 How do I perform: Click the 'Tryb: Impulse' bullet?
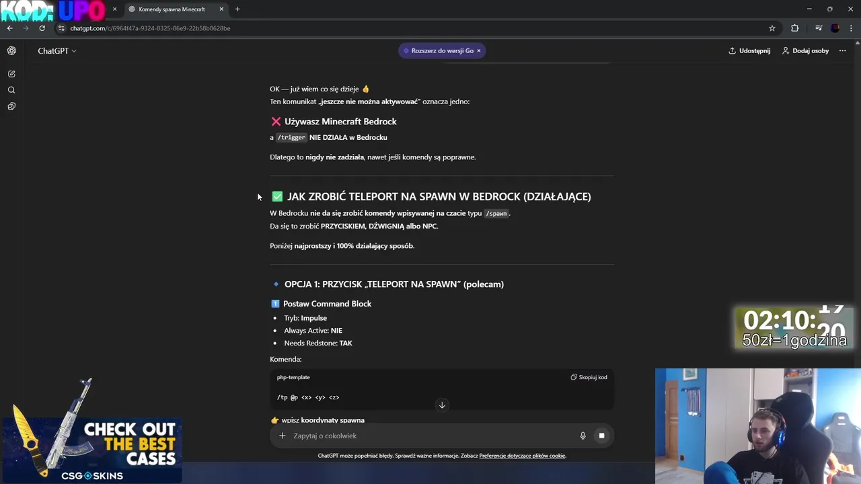click(x=305, y=318)
